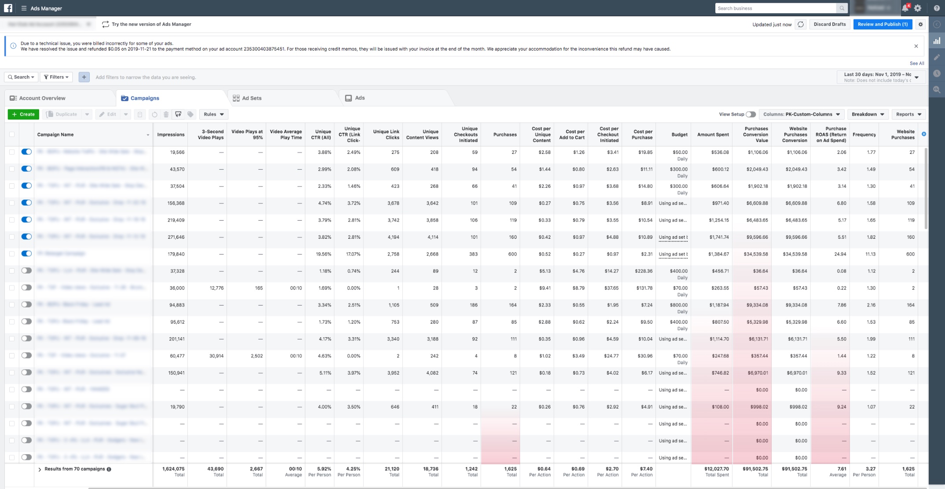Tick the checkbox for the 156,368 impressions row
This screenshot has width=945, height=489.
pos(12,203)
